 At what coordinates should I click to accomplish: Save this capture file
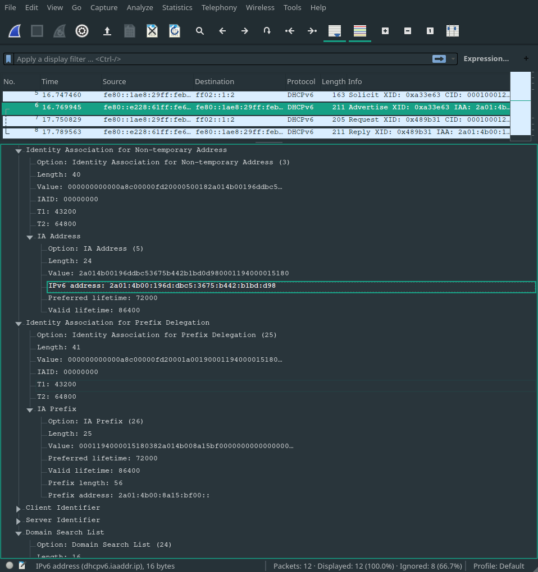pyautogui.click(x=130, y=31)
